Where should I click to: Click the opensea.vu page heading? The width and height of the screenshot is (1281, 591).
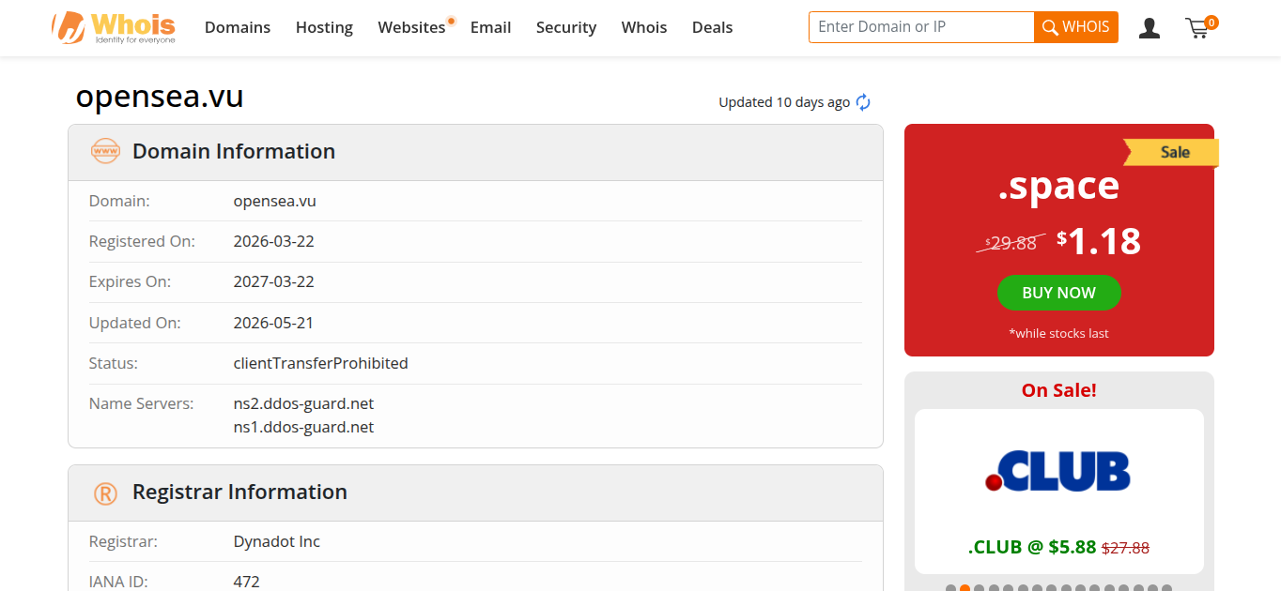point(160,97)
